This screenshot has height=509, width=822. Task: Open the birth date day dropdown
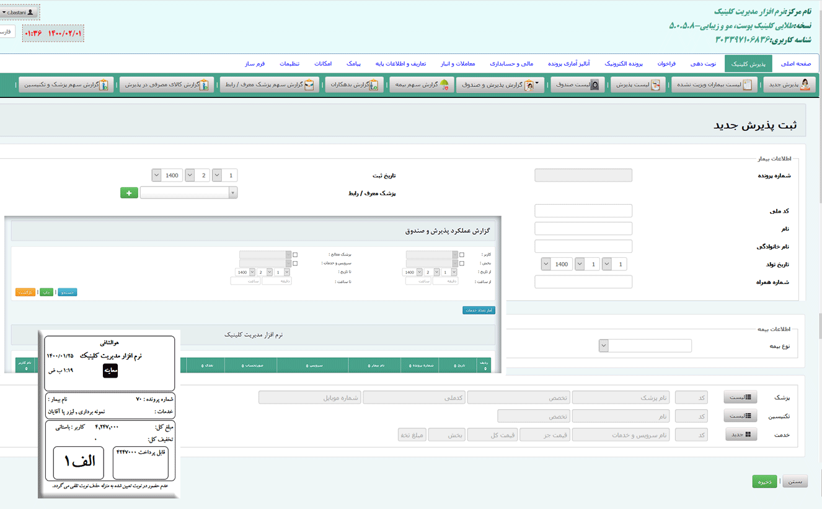(614, 264)
